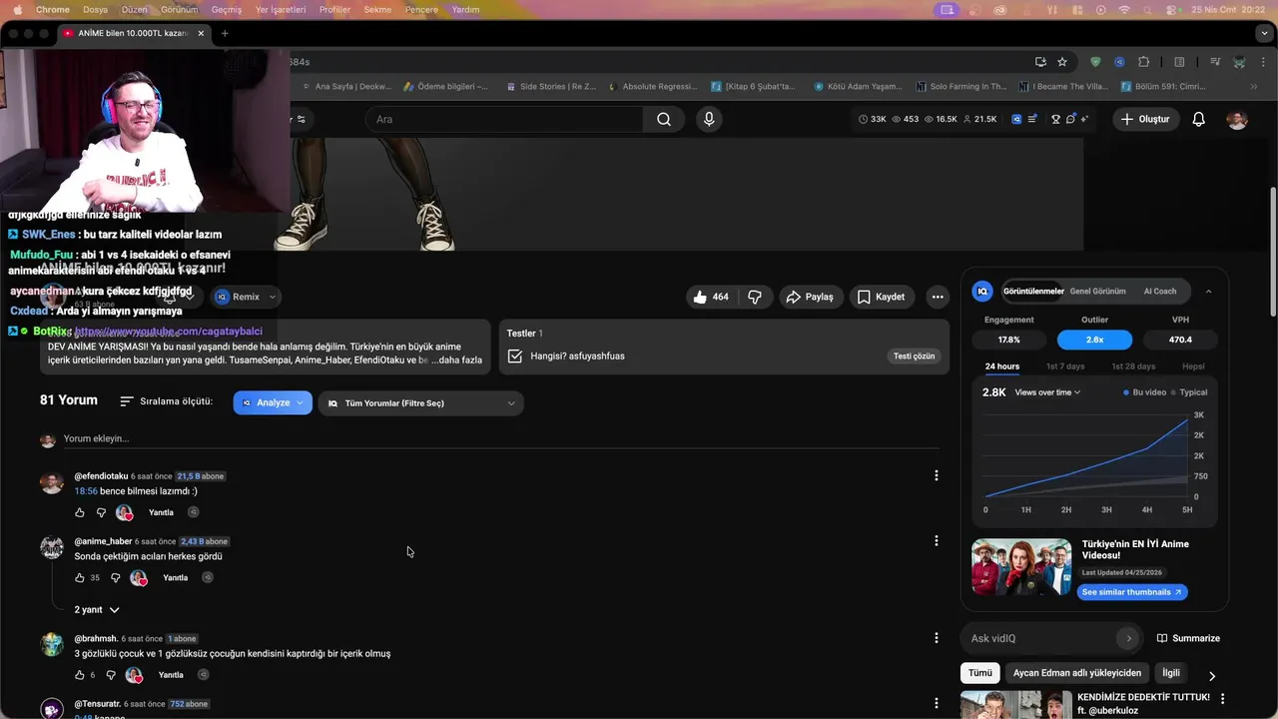The width and height of the screenshot is (1278, 719).
Task: Click the YouTube search magnifier button
Action: (x=664, y=119)
